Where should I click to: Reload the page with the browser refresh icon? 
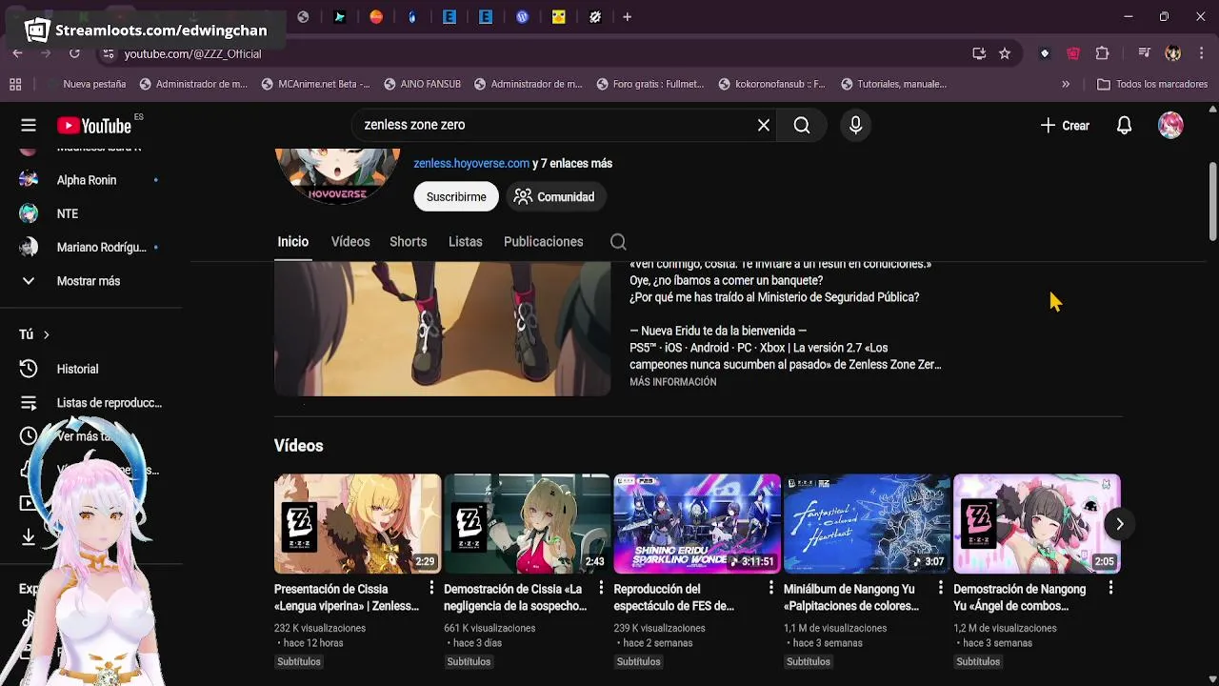[74, 53]
